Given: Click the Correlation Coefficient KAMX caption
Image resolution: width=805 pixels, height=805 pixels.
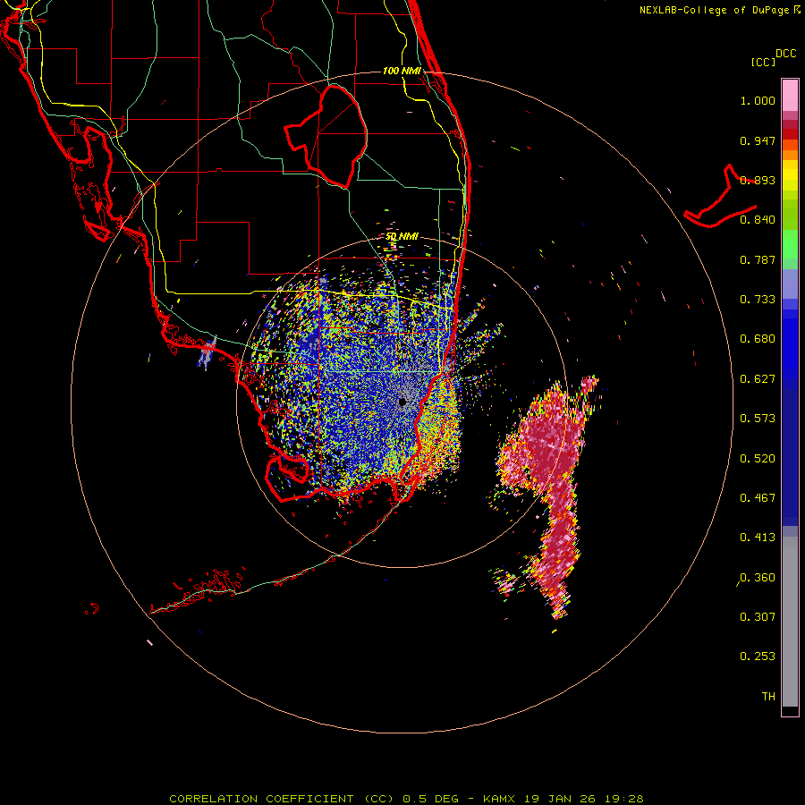Looking at the screenshot, I should click(x=406, y=799).
